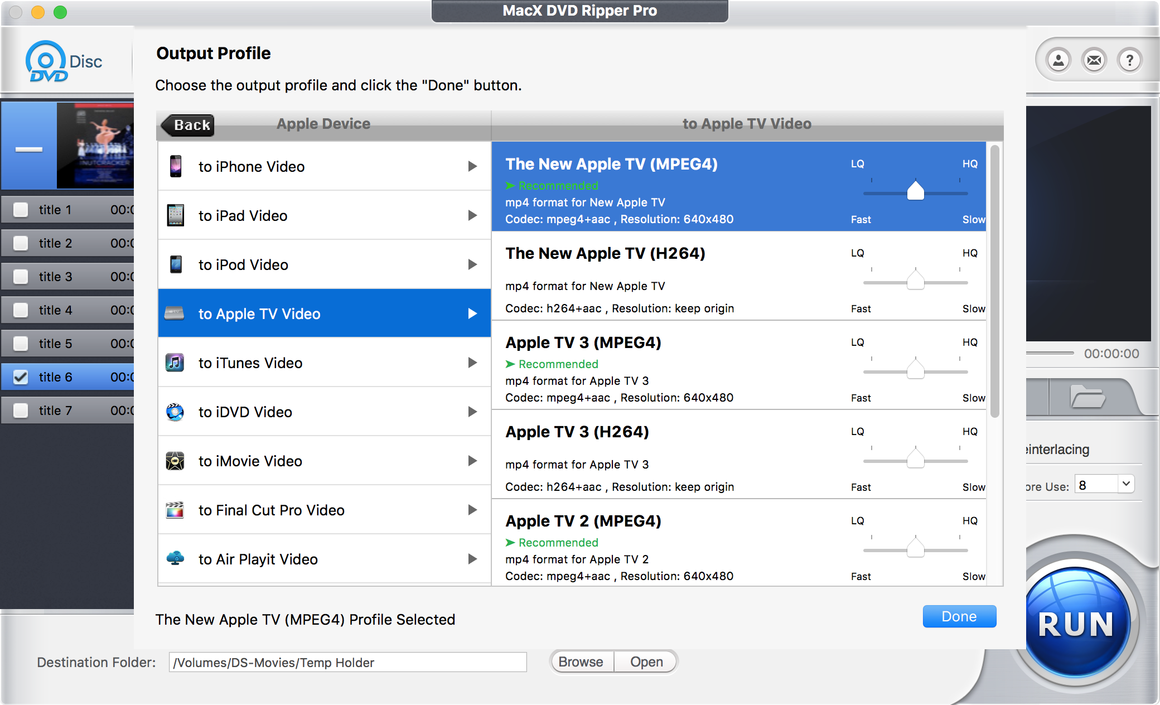Click the Done button
This screenshot has width=1160, height=705.
[x=959, y=616]
